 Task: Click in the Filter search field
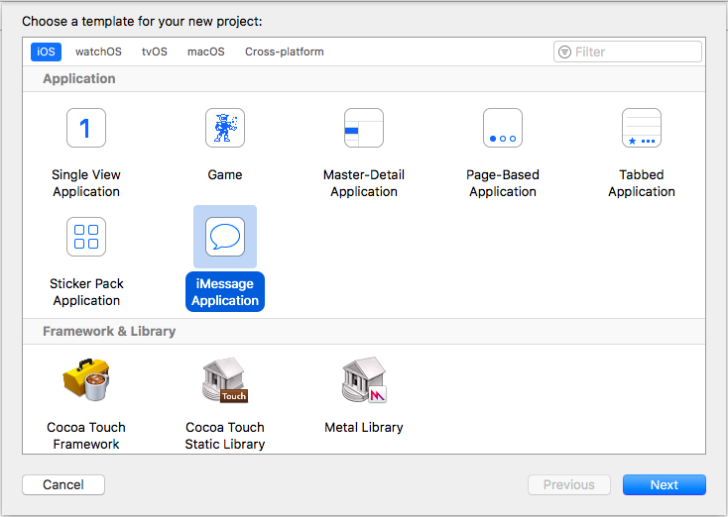(x=635, y=52)
